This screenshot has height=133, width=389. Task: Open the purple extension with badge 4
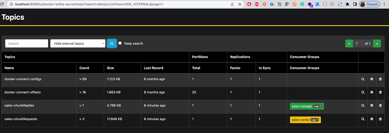coord(310,5)
